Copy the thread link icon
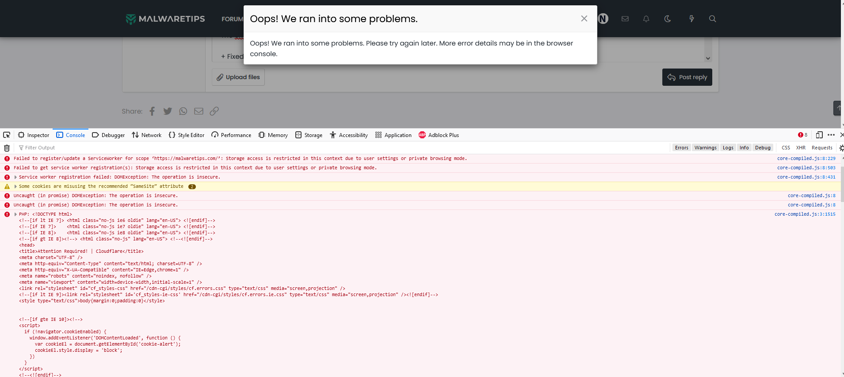Image resolution: width=844 pixels, height=377 pixels. [x=214, y=111]
